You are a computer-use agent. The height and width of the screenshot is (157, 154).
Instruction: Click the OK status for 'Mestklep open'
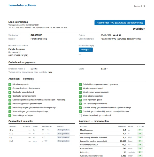(140, 130)
